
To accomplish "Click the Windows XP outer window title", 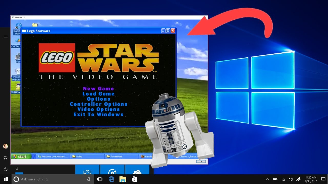I will (x=19, y=17).
